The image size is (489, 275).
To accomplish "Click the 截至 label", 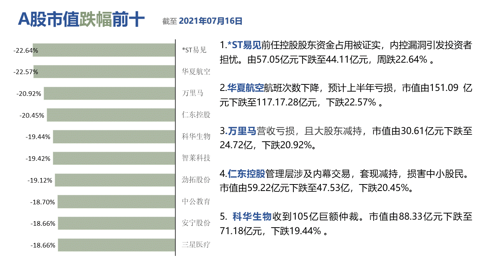I will (169, 21).
